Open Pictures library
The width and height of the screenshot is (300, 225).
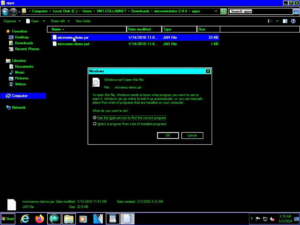(22, 78)
